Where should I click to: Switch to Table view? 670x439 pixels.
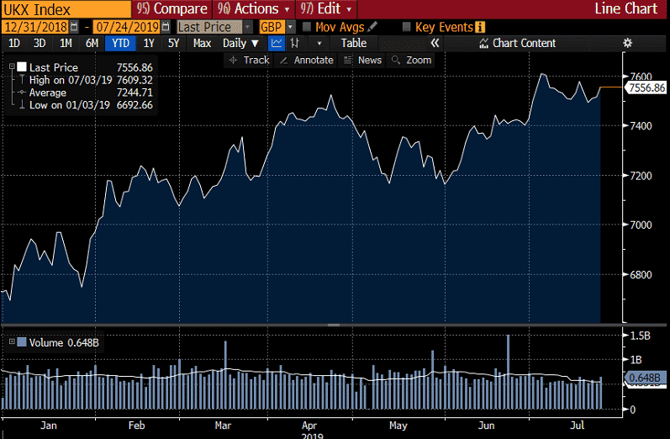[x=353, y=43]
